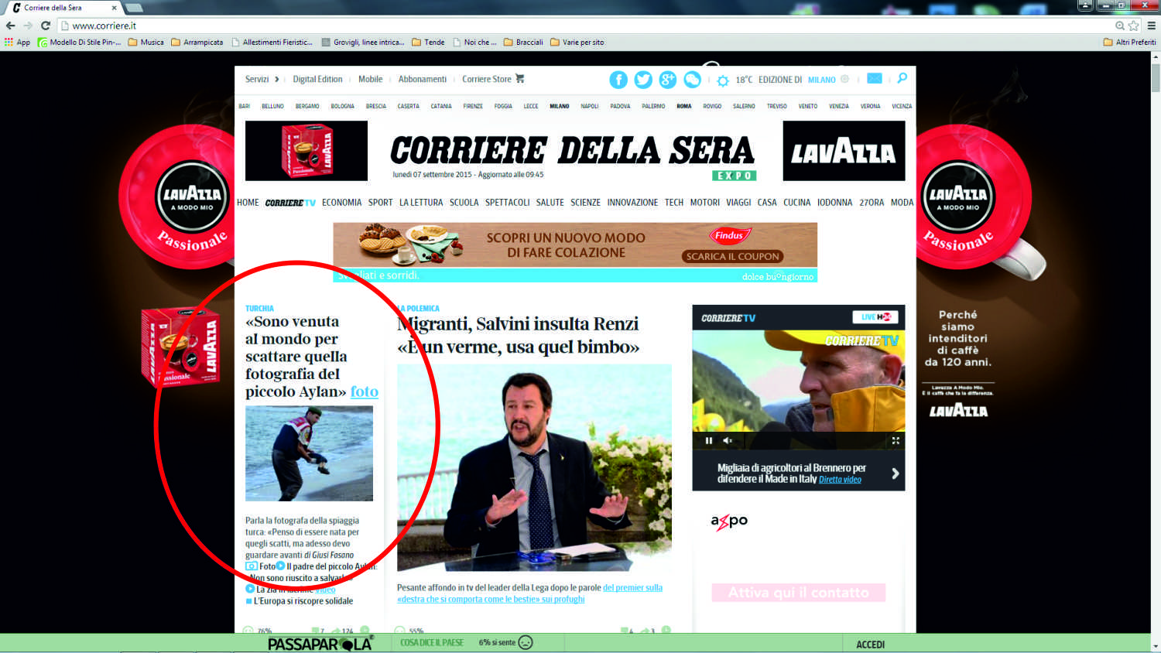Open the SPORT section
The image size is (1161, 653).
(x=380, y=203)
